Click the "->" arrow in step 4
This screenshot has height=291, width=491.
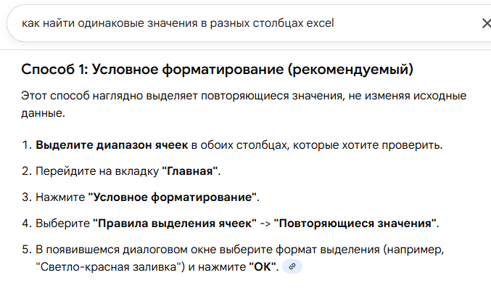[x=265, y=224]
